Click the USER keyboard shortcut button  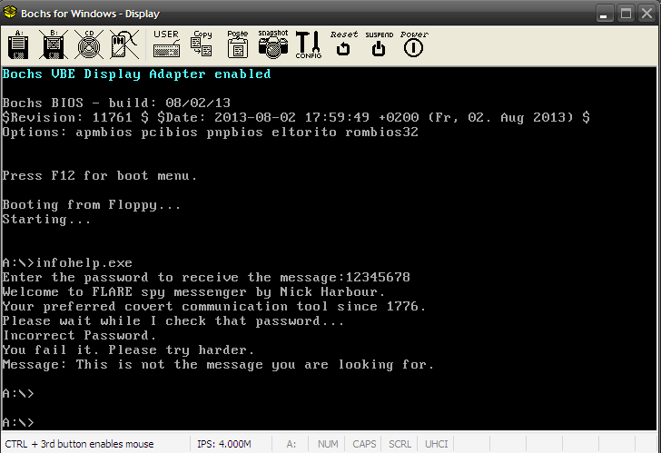(x=166, y=44)
